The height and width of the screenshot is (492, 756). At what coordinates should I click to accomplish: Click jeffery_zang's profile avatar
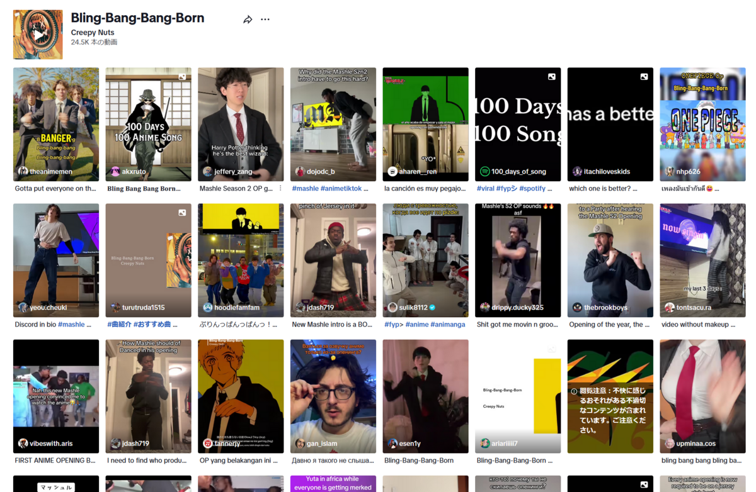pos(208,171)
